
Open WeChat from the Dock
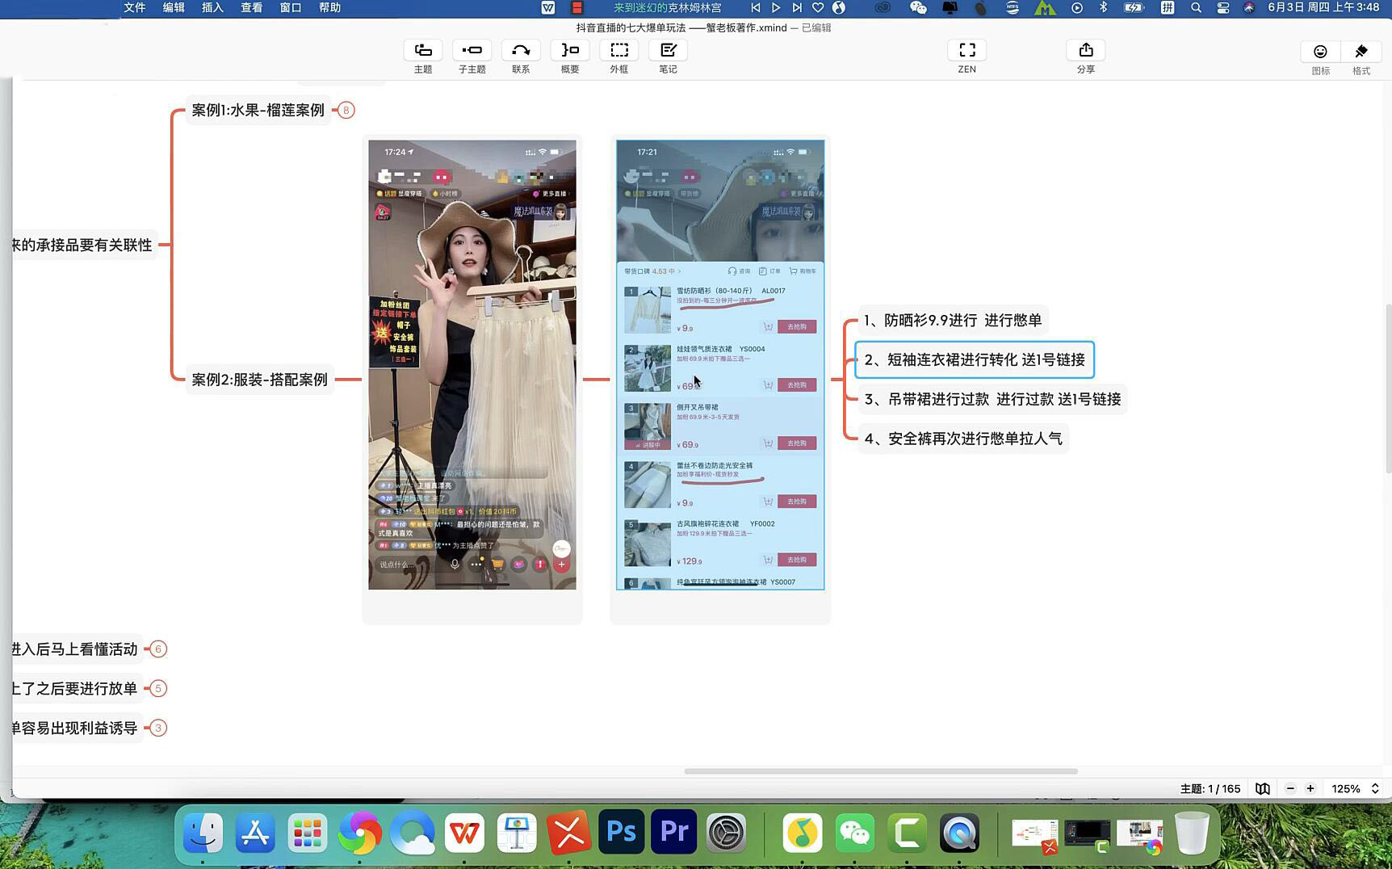[x=855, y=833]
